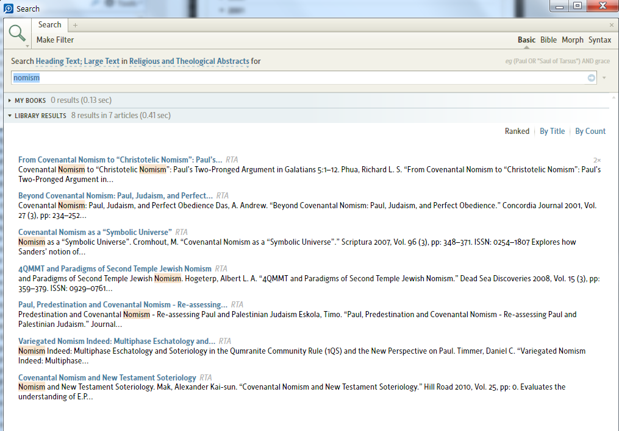Close the search panel with small x
The width and height of the screenshot is (619, 431).
click(x=612, y=25)
